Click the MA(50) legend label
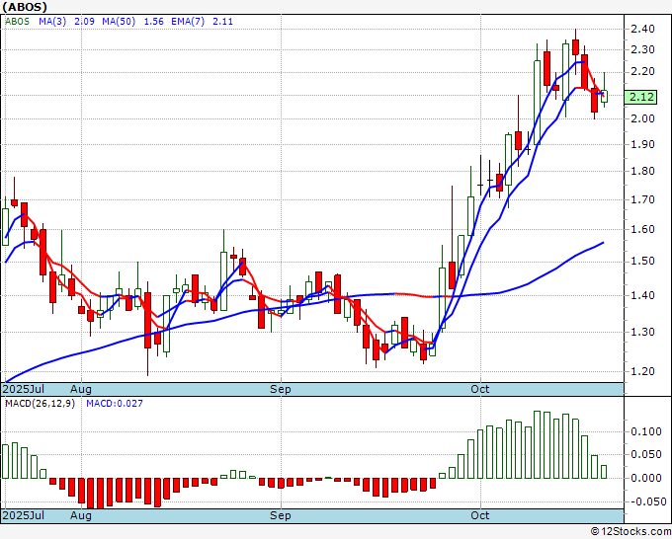 (x=119, y=22)
